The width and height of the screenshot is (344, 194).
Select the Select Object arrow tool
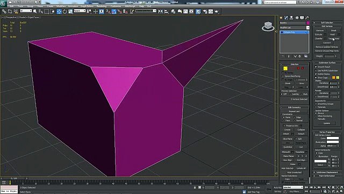pos(34,11)
